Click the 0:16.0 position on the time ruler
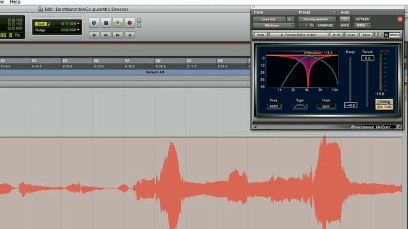This screenshot has height=229, width=408. click(129, 66)
